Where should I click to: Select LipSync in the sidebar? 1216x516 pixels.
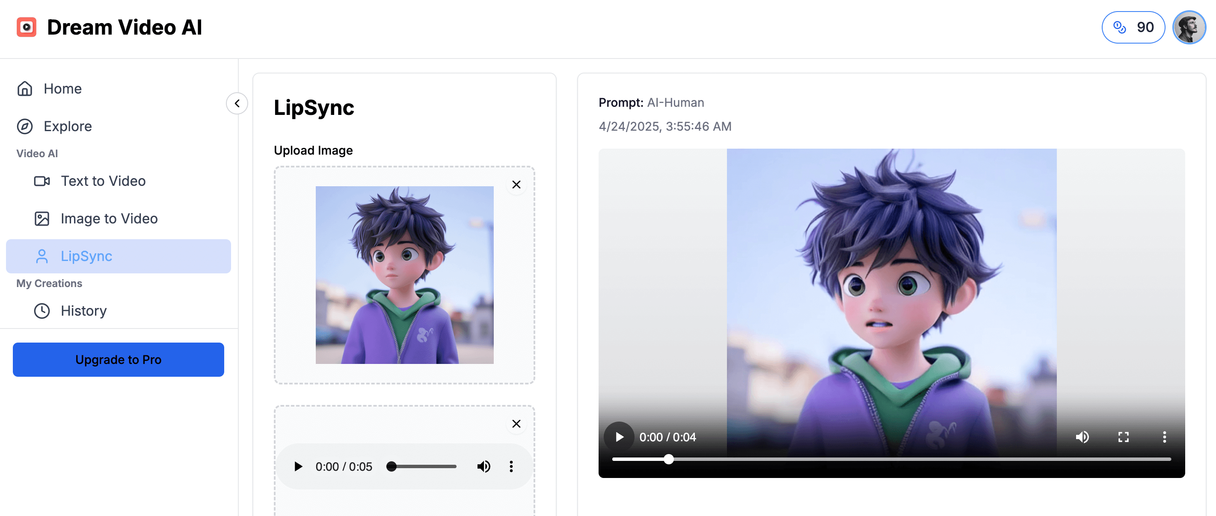pyautogui.click(x=118, y=256)
